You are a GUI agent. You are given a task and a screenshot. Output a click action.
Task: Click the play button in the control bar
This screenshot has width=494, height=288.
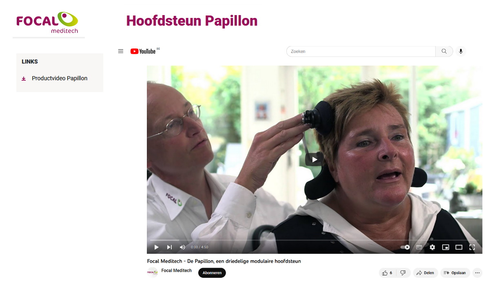(x=156, y=247)
